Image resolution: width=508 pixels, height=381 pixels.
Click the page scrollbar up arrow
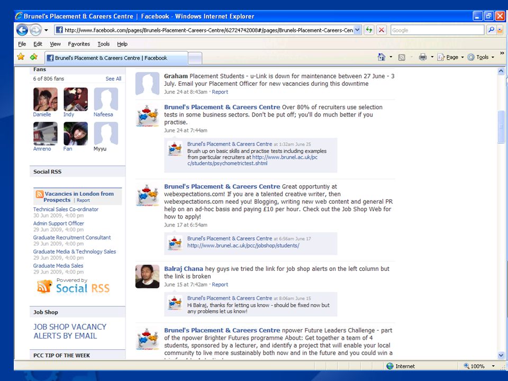[501, 71]
